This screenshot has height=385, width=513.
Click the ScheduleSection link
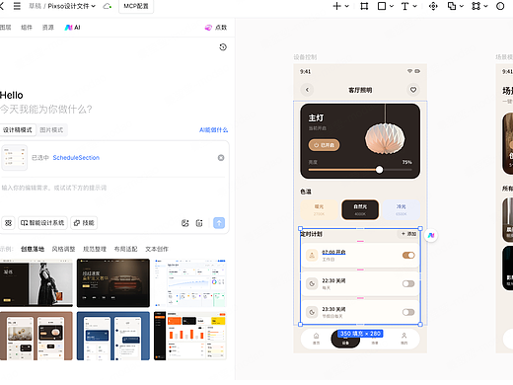click(x=76, y=158)
